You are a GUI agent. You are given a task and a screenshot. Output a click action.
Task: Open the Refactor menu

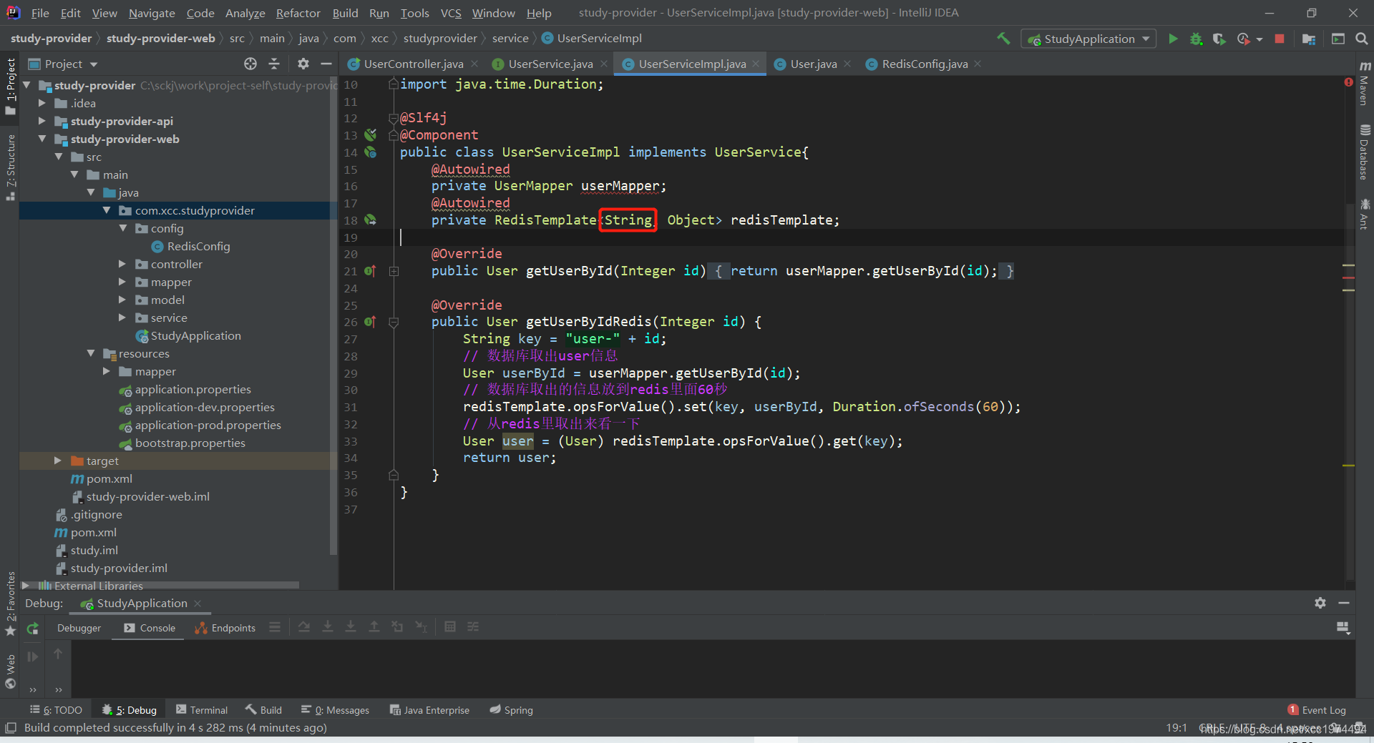tap(298, 13)
